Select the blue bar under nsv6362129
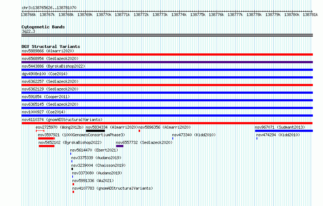Viewport: 323px width, 206px height. tap(167, 93)
